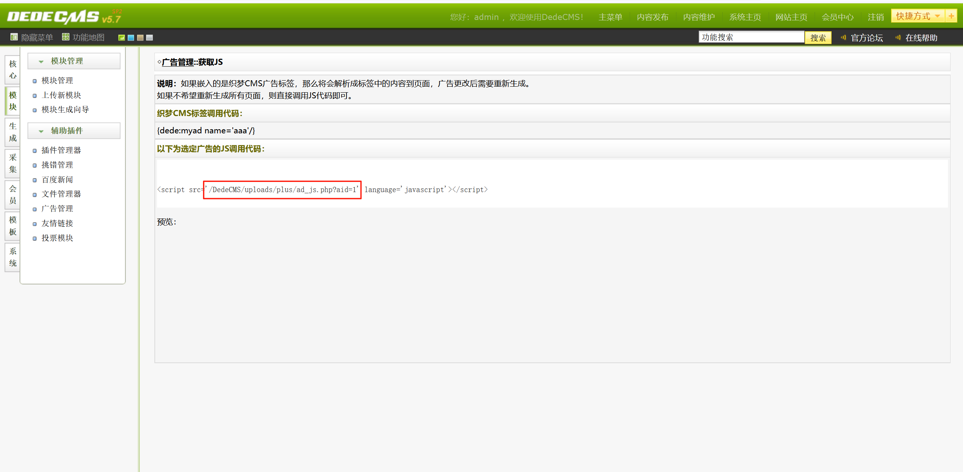
Task: Click the 隐藏菜单 label
Action: pos(37,37)
